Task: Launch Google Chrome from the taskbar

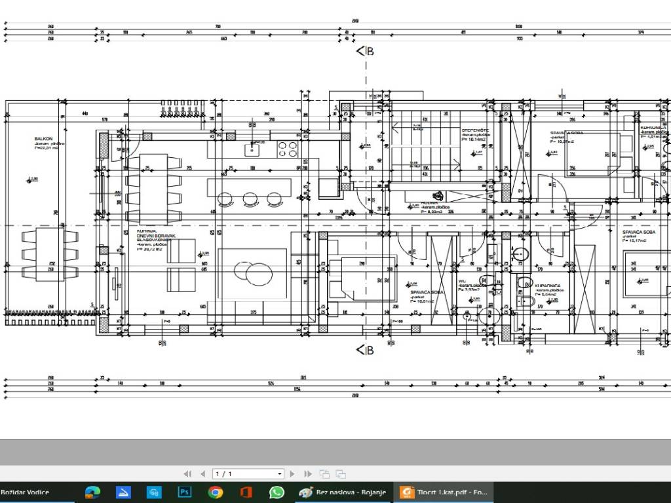Action: (216, 492)
